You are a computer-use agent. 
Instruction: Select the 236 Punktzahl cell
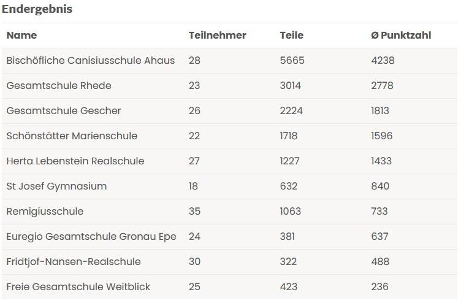[379, 287]
